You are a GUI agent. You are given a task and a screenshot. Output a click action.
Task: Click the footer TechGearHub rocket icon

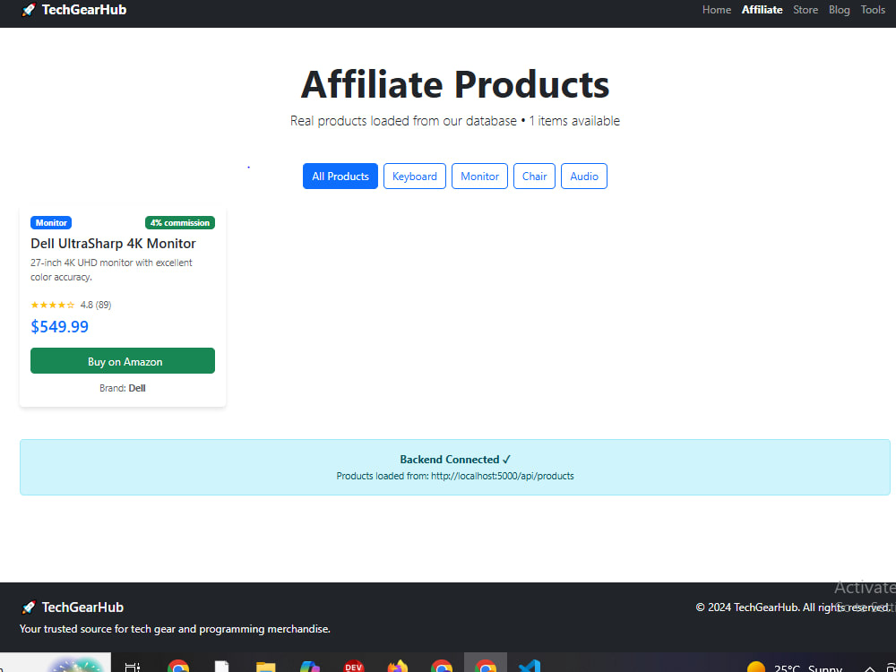(29, 607)
